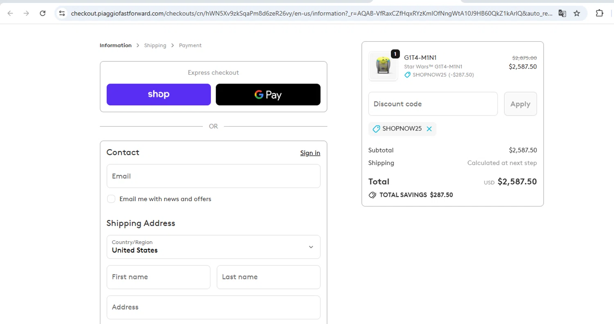Pay with Google Pay express button
The image size is (614, 324).
pyautogui.click(x=268, y=95)
